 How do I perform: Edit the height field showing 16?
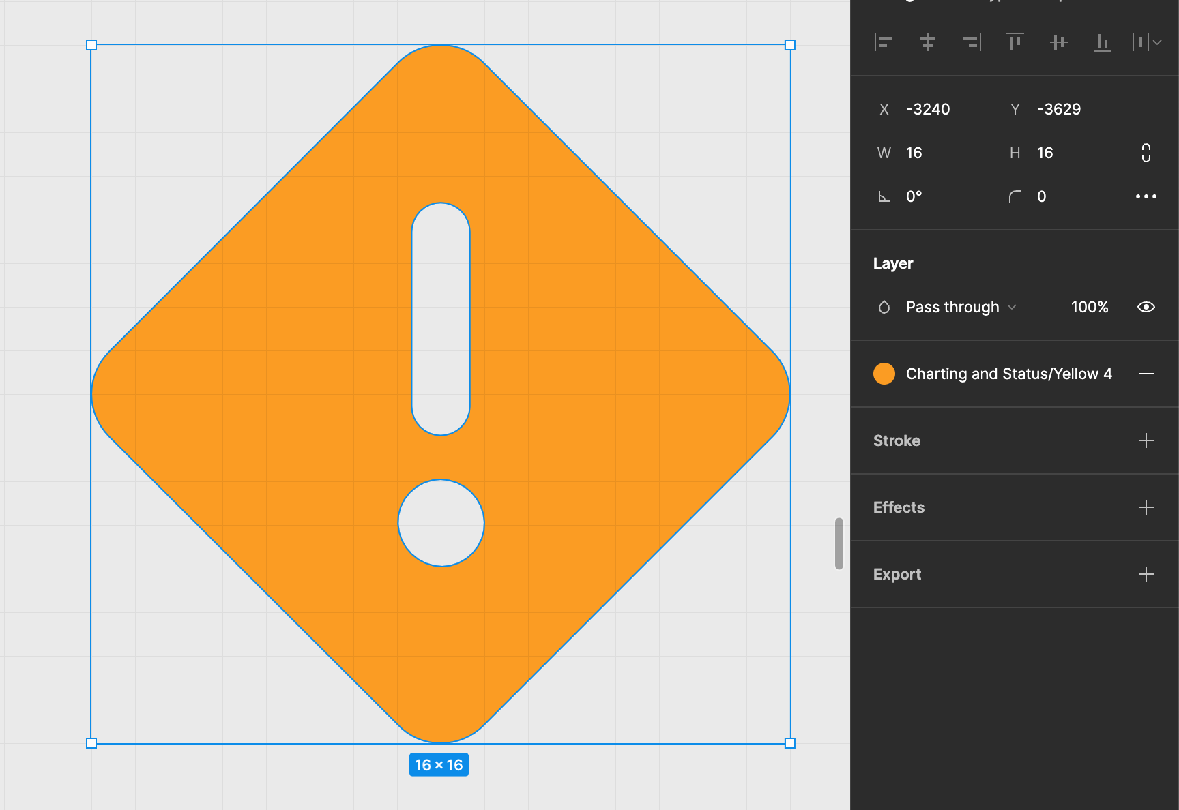click(x=1045, y=153)
